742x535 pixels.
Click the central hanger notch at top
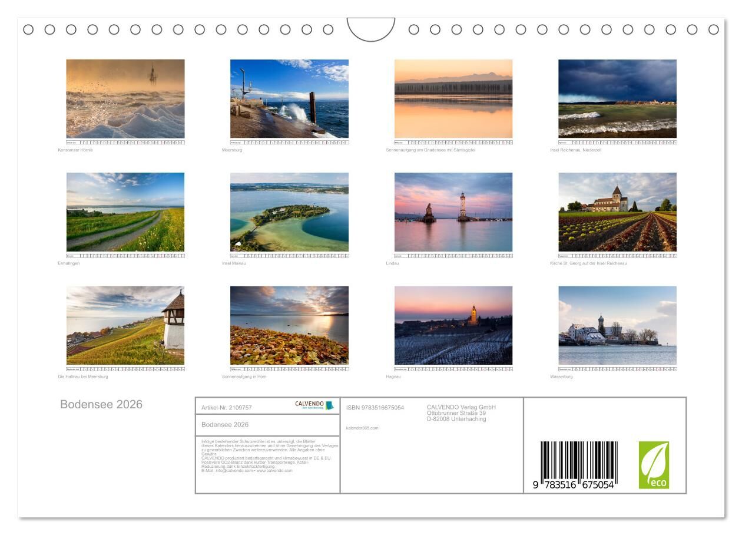pyautogui.click(x=371, y=29)
